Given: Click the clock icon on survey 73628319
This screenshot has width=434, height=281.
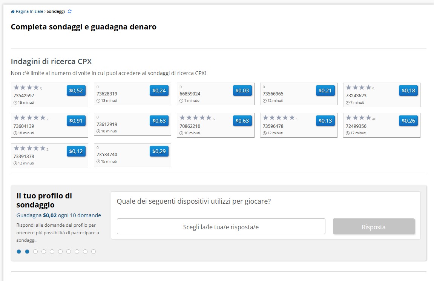Looking at the screenshot, I should [x=98, y=101].
